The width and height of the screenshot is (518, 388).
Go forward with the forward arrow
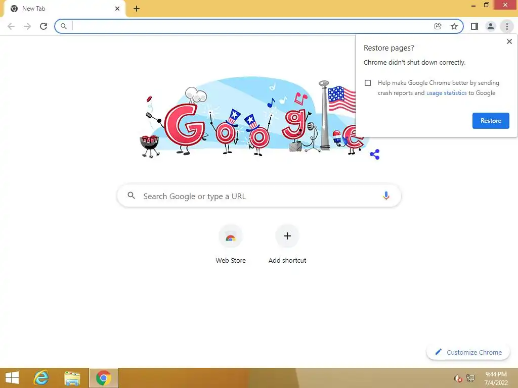point(27,26)
